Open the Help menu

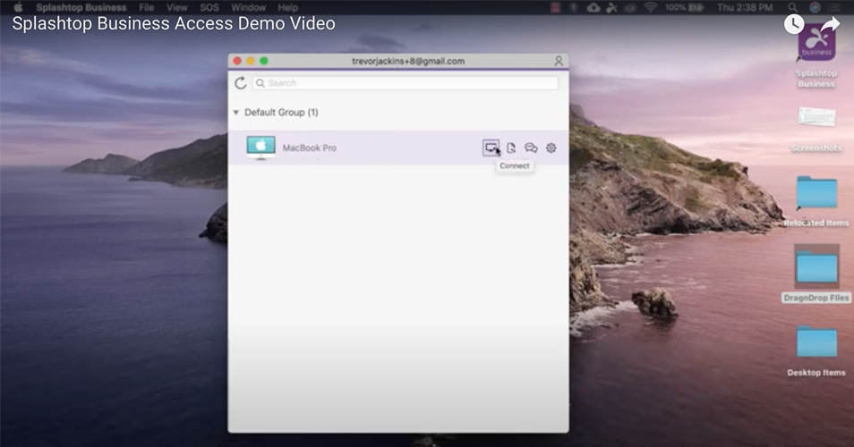point(287,8)
